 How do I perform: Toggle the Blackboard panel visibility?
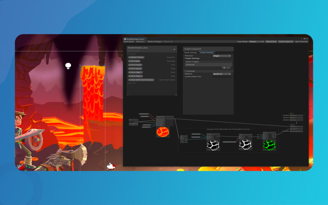coord(271,42)
